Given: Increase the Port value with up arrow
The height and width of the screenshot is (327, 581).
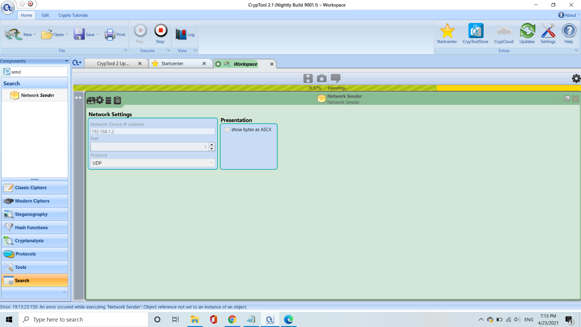Looking at the screenshot, I should pyautogui.click(x=212, y=145).
